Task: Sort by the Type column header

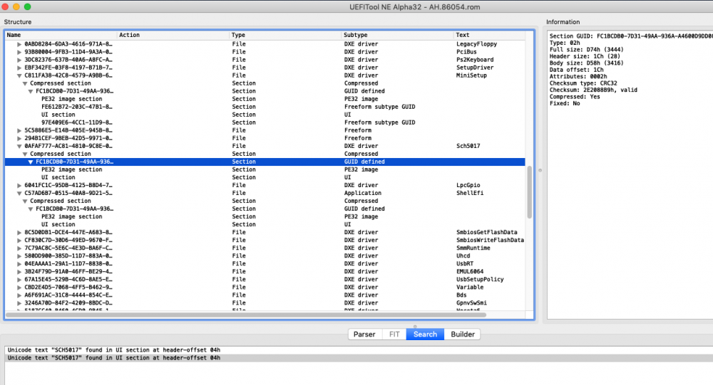Action: tap(285, 35)
